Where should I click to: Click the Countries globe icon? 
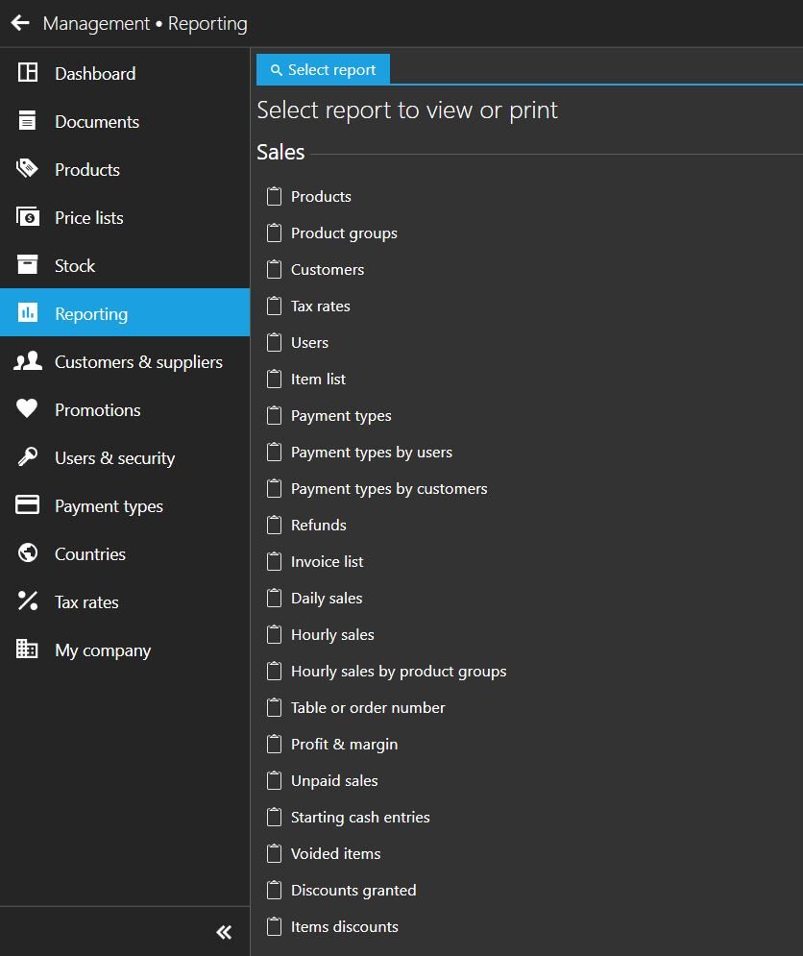click(x=28, y=553)
